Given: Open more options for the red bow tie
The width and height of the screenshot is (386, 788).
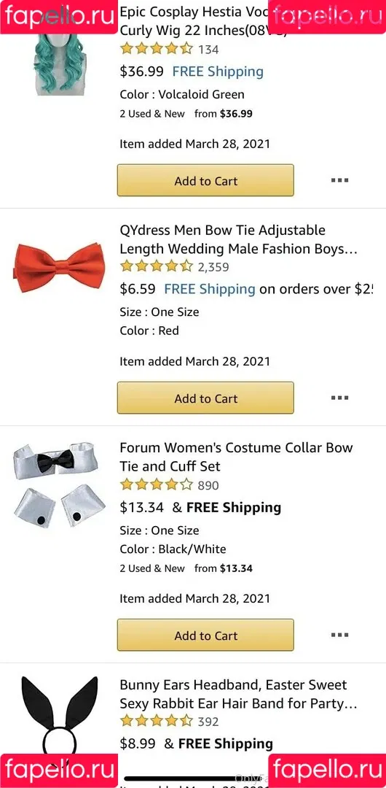Looking at the screenshot, I should click(x=340, y=398).
